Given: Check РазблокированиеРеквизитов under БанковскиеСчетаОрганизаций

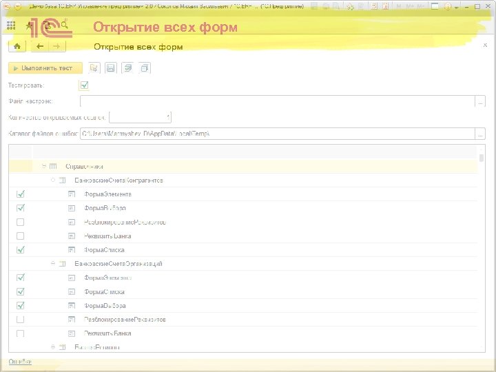Looking at the screenshot, I should [20, 320].
